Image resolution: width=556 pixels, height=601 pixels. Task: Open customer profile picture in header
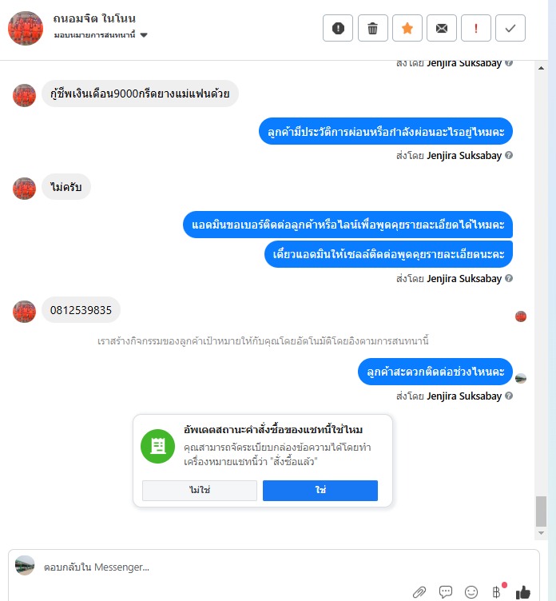[26, 28]
